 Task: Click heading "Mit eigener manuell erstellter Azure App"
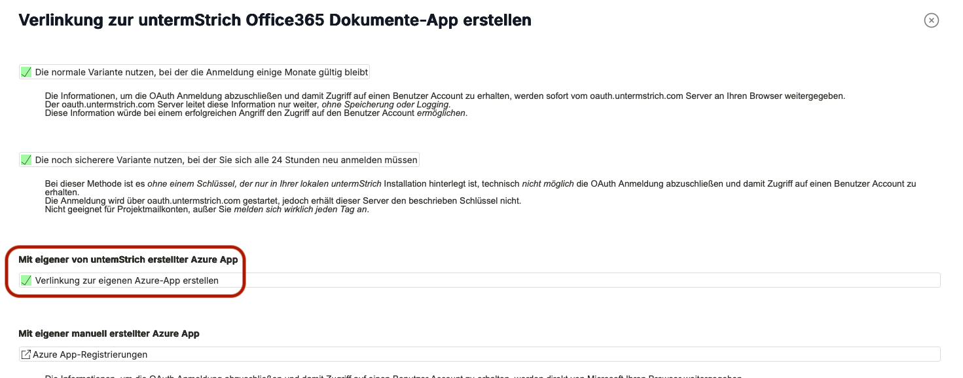tap(109, 333)
